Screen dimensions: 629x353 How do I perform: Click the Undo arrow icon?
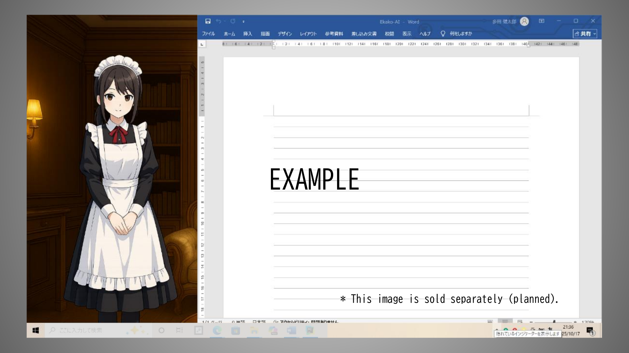219,21
